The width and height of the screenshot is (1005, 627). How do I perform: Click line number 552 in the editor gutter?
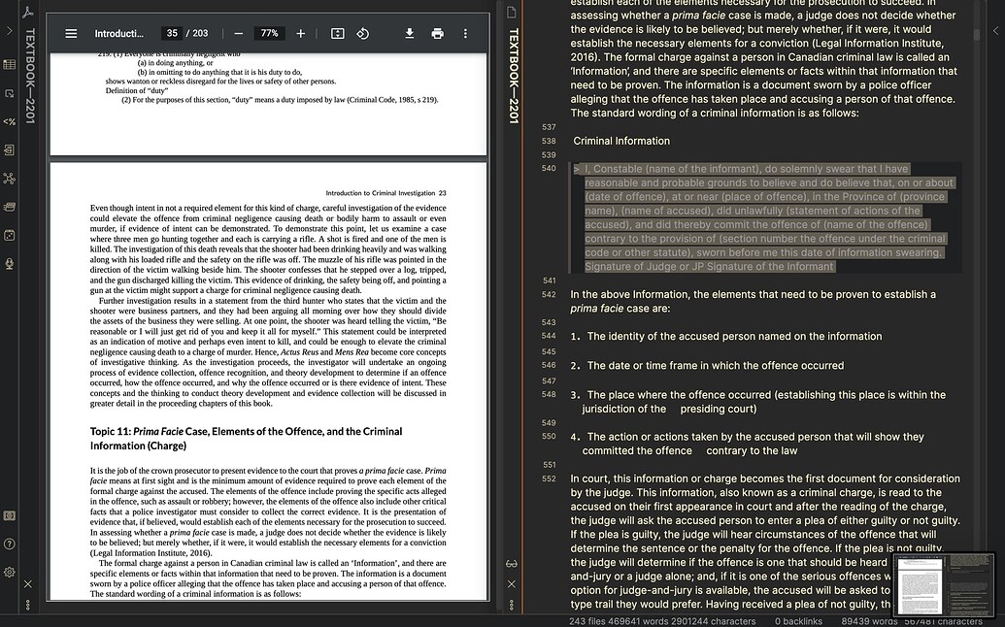[549, 478]
